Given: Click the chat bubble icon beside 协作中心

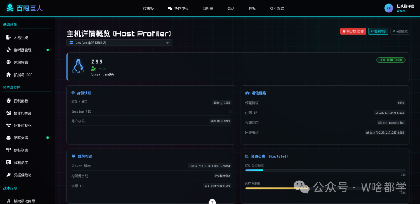Looking at the screenshot, I should [x=170, y=8].
